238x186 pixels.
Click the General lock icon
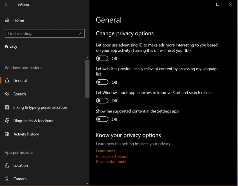tap(7, 80)
